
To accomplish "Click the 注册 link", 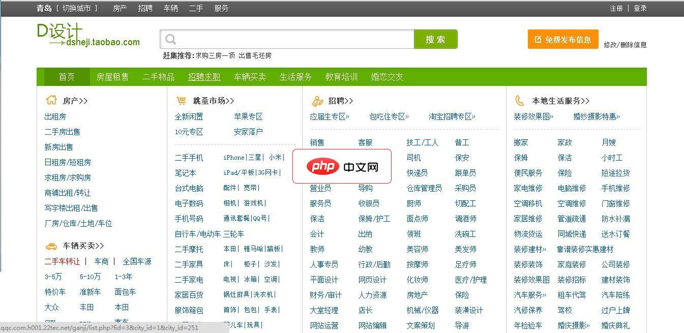I will point(616,8).
